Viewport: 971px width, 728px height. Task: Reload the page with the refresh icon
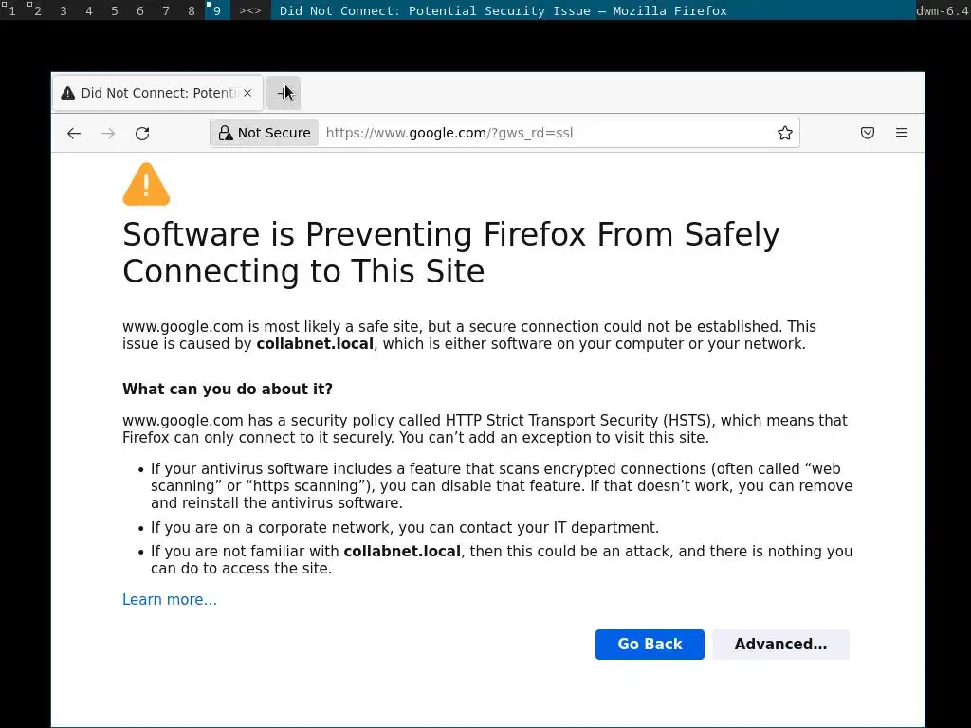click(142, 134)
